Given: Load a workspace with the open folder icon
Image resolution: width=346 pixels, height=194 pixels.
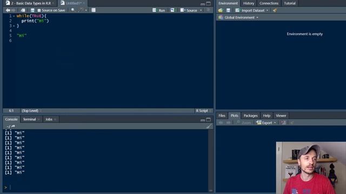Looking at the screenshot, I should (x=220, y=10).
